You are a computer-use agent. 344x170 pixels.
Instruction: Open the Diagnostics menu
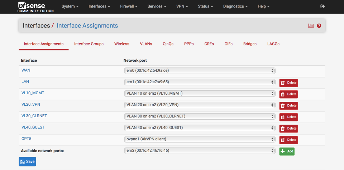235,6
